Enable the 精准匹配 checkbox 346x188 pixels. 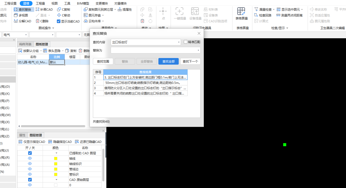(x=185, y=42)
